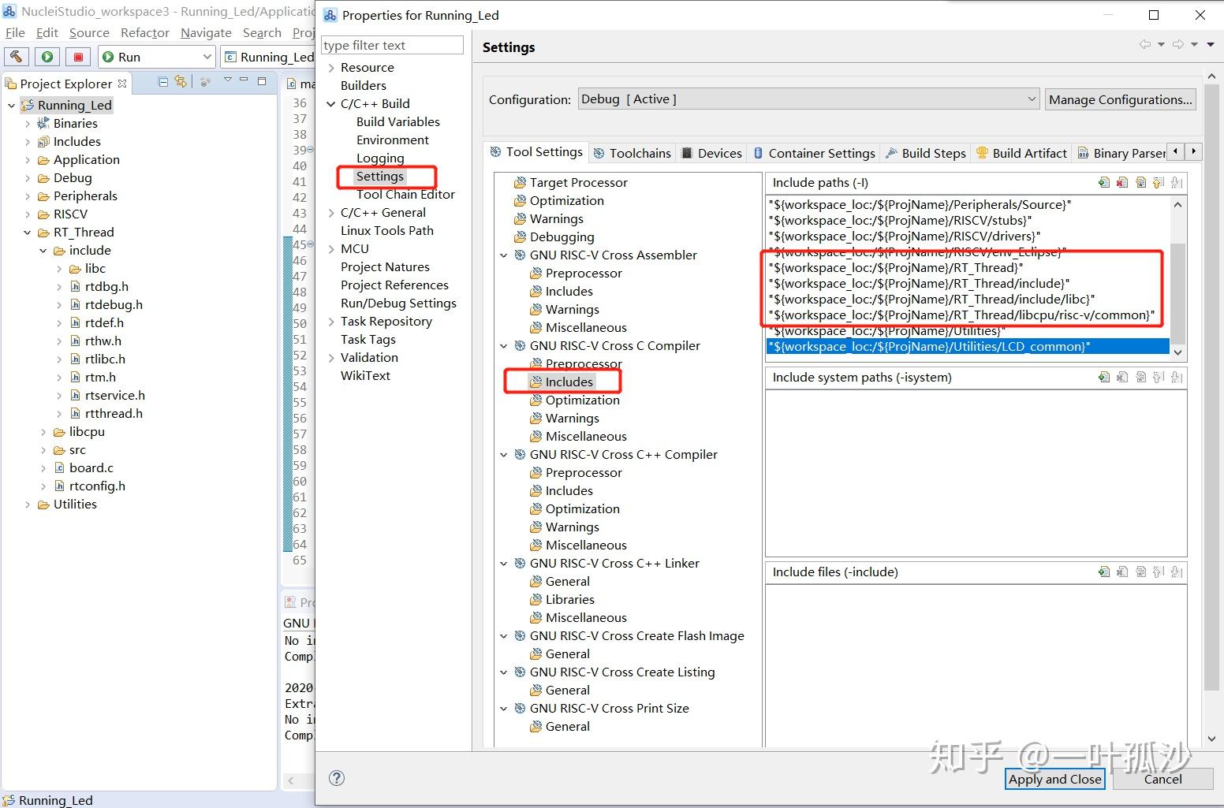Switch to the Build Steps tab
Image resolution: width=1224 pixels, height=808 pixels.
tap(926, 153)
